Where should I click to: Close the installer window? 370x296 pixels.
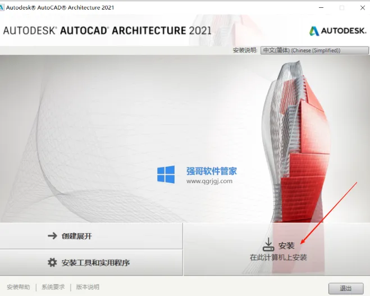(363, 7)
